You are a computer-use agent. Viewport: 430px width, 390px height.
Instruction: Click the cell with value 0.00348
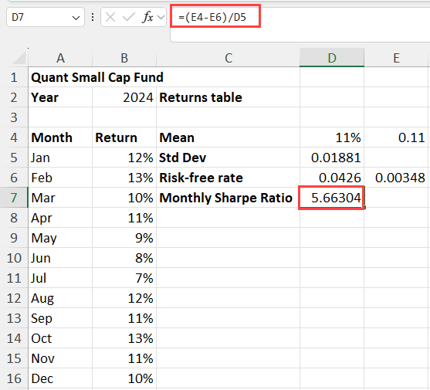coord(397,178)
